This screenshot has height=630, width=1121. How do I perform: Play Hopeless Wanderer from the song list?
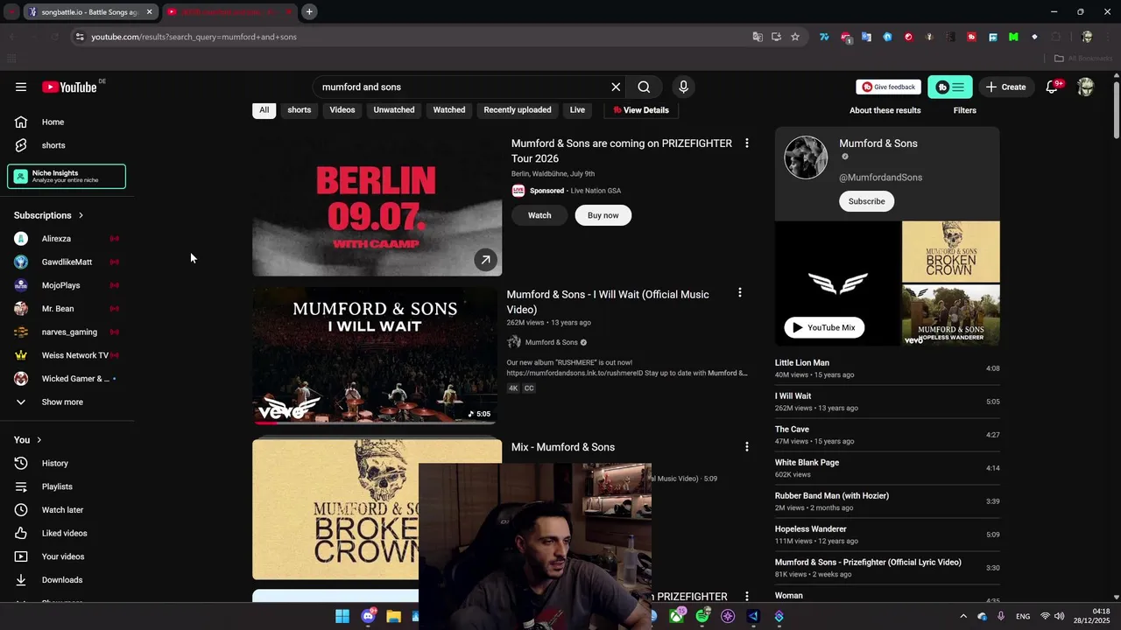coord(887,535)
